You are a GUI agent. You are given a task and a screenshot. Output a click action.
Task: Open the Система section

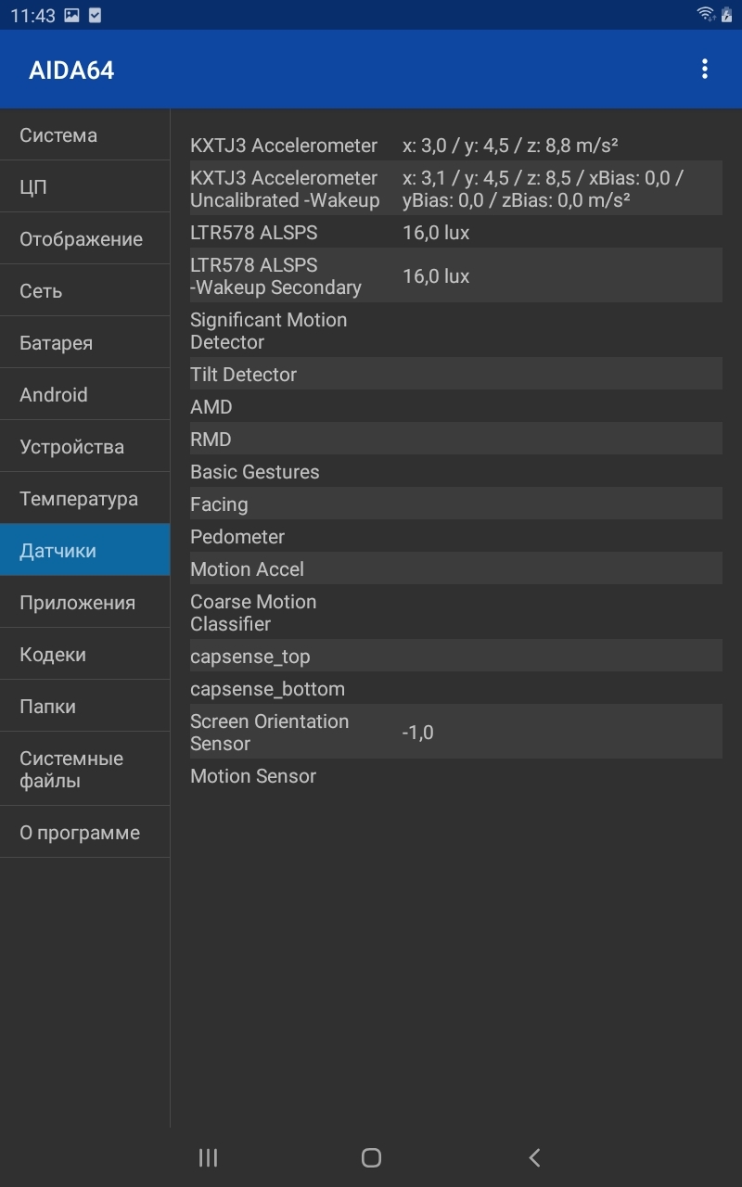tap(84, 135)
